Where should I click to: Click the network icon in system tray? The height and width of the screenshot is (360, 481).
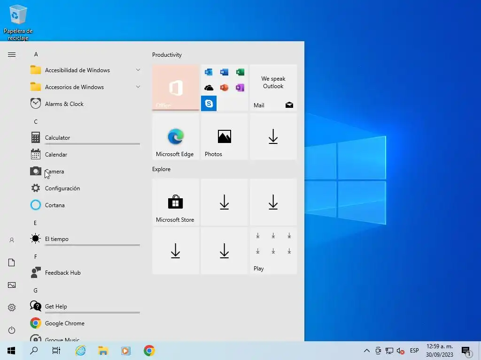[x=389, y=351]
